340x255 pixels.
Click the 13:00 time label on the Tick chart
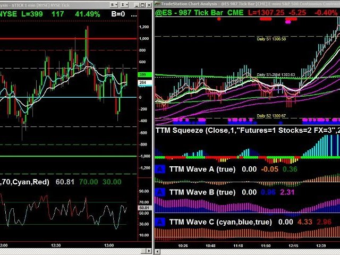[109, 245]
